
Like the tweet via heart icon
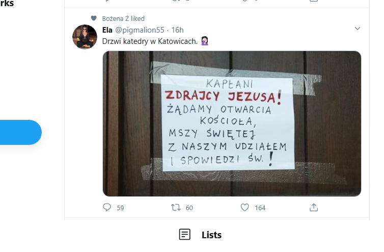coord(244,207)
